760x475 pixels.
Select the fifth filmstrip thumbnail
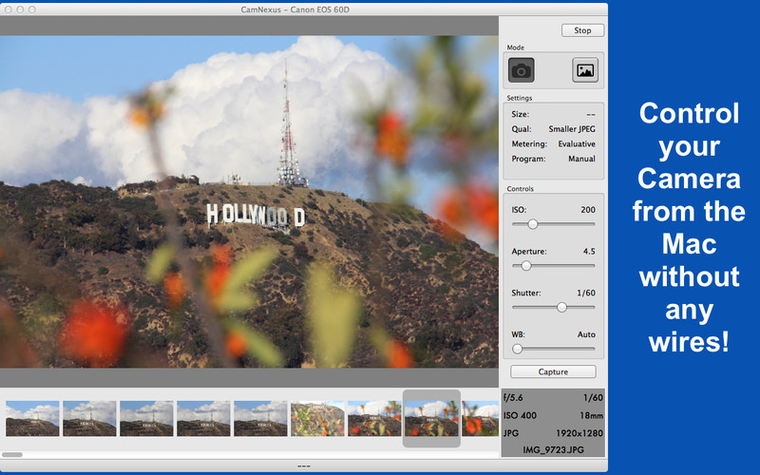(x=260, y=418)
